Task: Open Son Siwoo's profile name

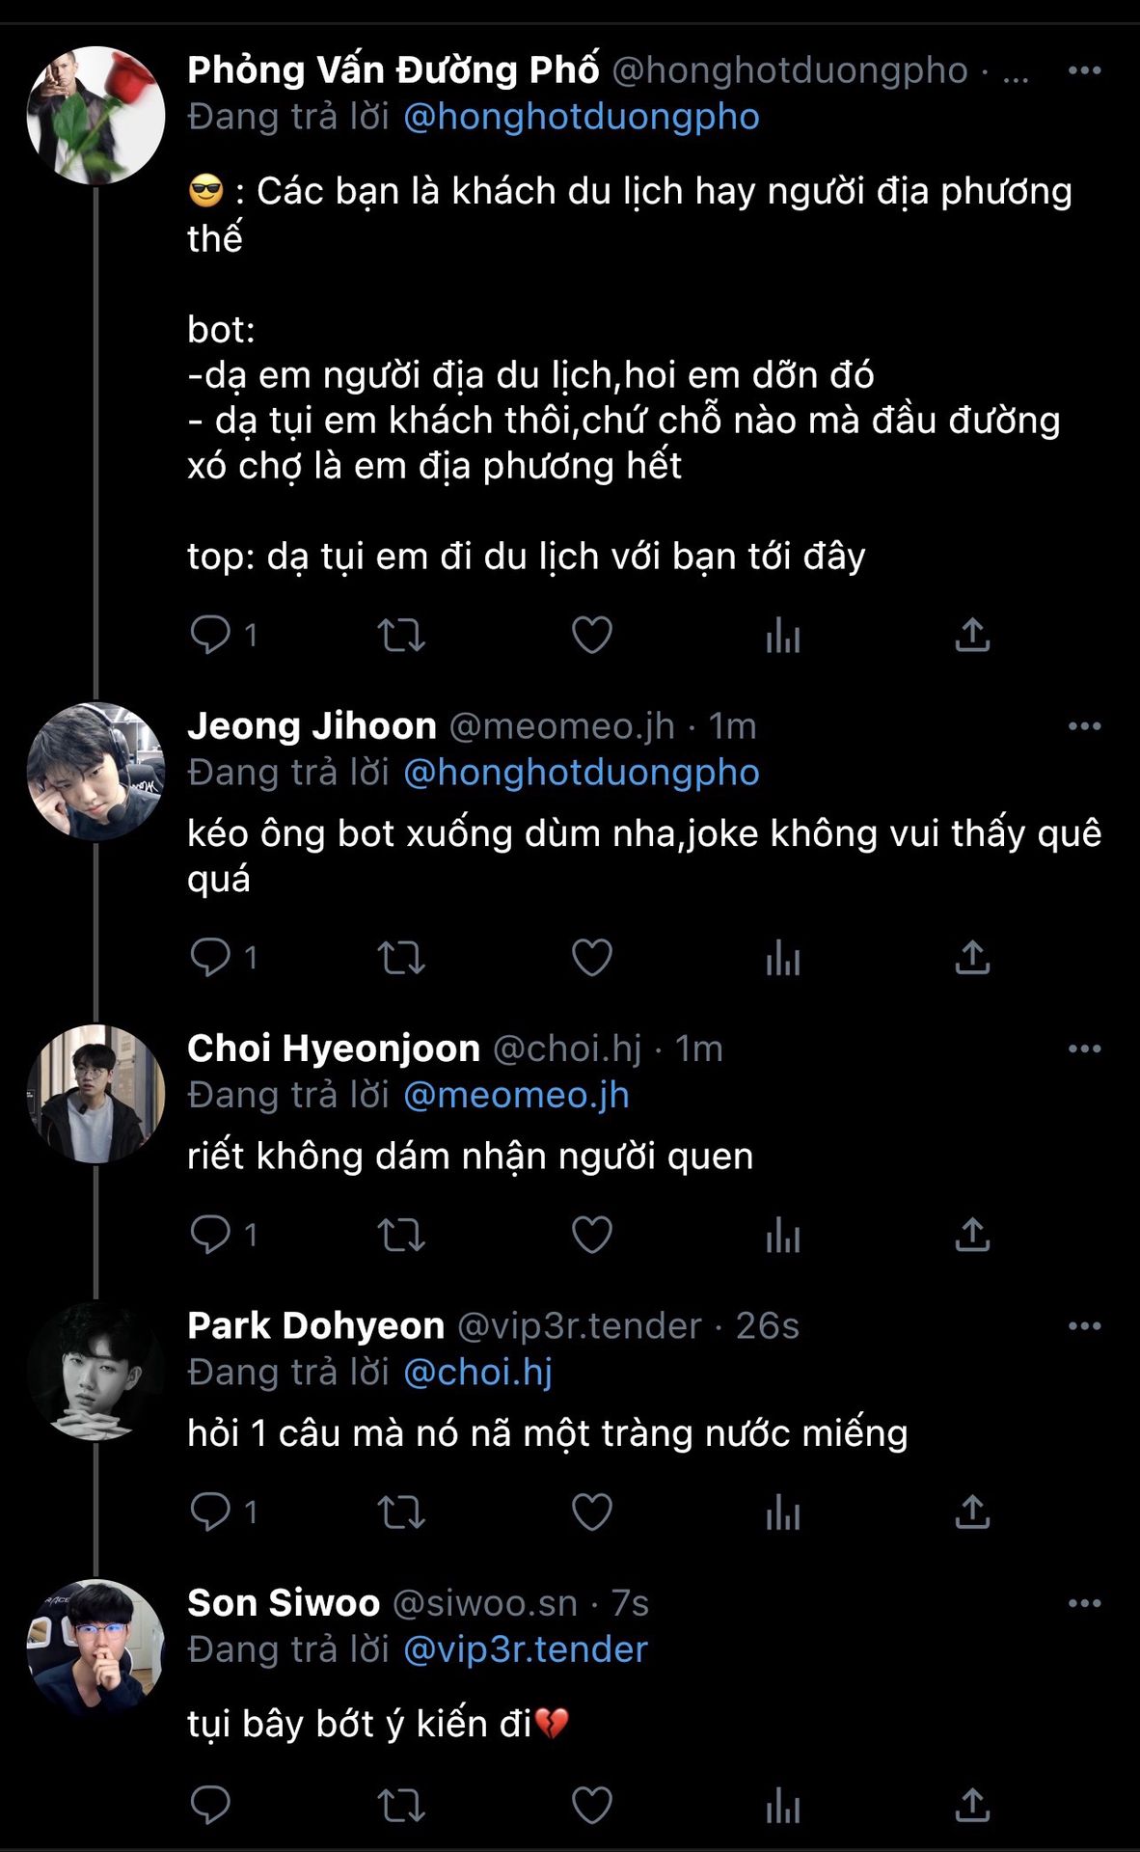Action: [284, 1603]
